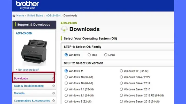Image resolution: width=186 pixels, height=104 pixels.
Task: Select the Windows OS family radio
Action: (66, 55)
